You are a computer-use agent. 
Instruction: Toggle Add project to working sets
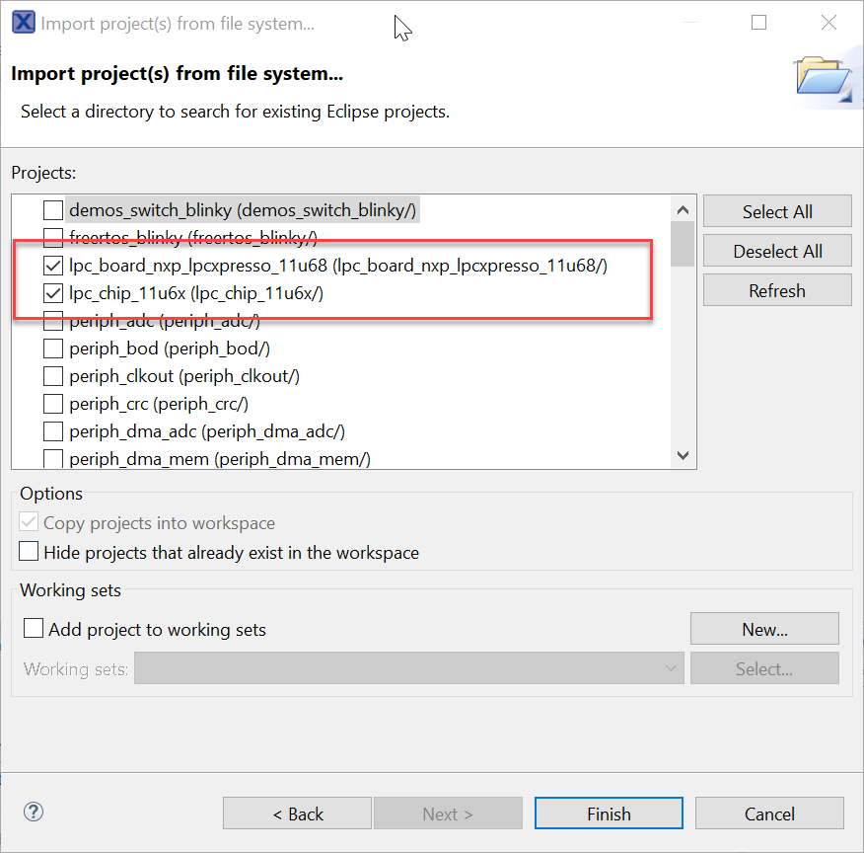pyautogui.click(x=35, y=629)
